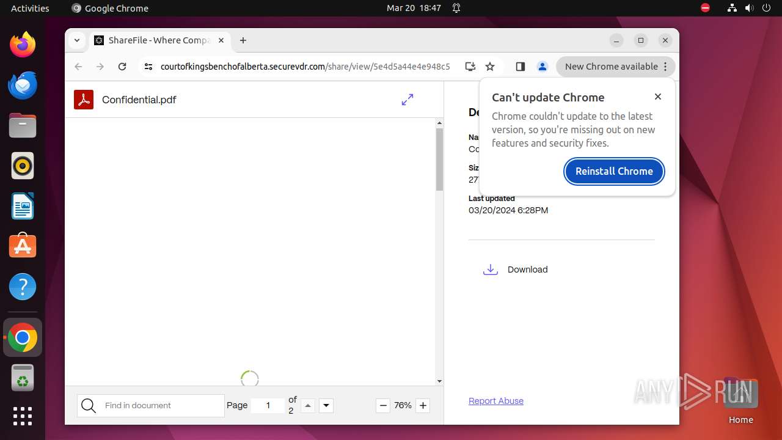Click the 76% zoom level text
Viewport: 782px width, 440px height.
pos(403,405)
